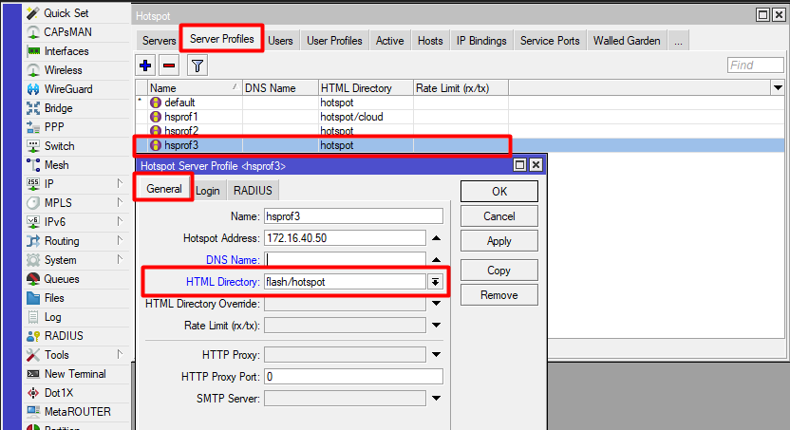The image size is (790, 430).
Task: Click the blue plus add icon
Action: coord(145,65)
